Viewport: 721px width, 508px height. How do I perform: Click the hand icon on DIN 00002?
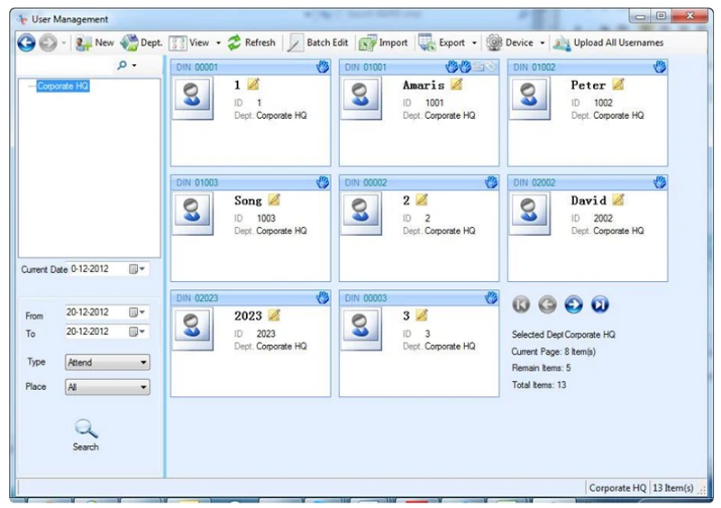coord(491,183)
